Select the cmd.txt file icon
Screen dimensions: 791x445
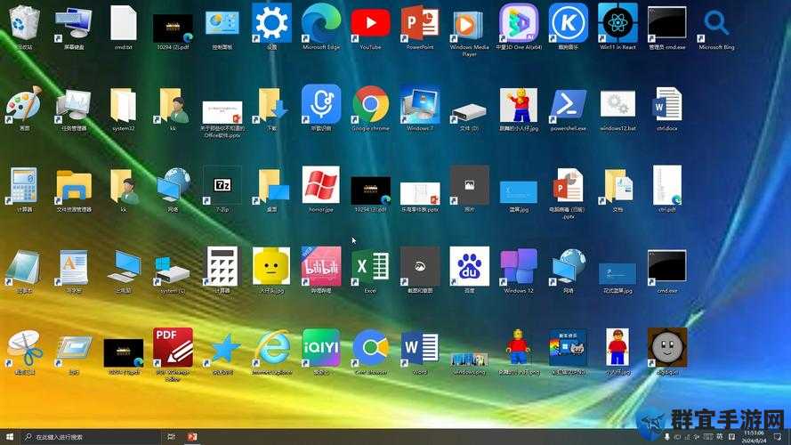pyautogui.click(x=124, y=24)
